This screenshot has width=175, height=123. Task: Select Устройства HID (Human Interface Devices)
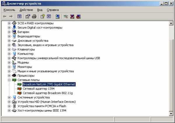pyautogui.click(x=47, y=102)
